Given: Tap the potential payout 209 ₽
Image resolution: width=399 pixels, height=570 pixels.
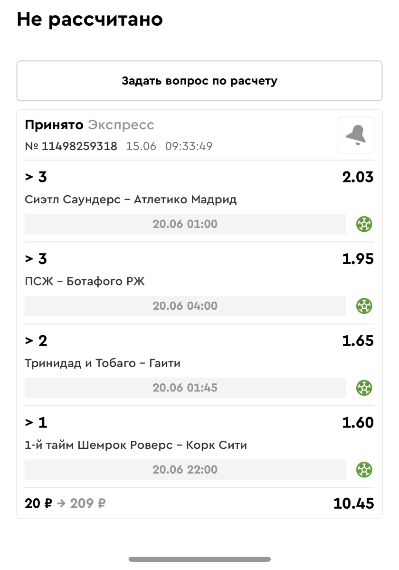Looking at the screenshot, I should coord(88,503).
